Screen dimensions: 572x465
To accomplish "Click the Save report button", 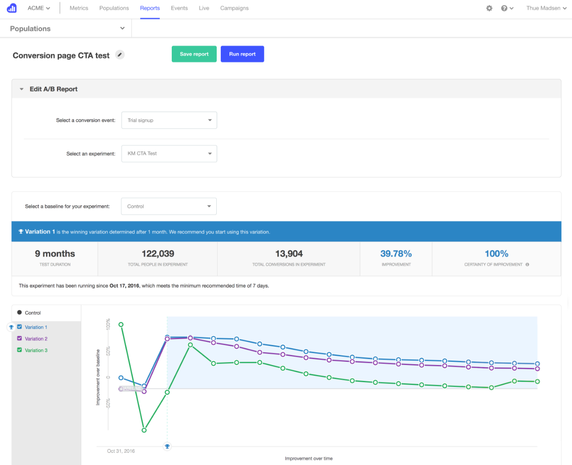I will tap(194, 54).
